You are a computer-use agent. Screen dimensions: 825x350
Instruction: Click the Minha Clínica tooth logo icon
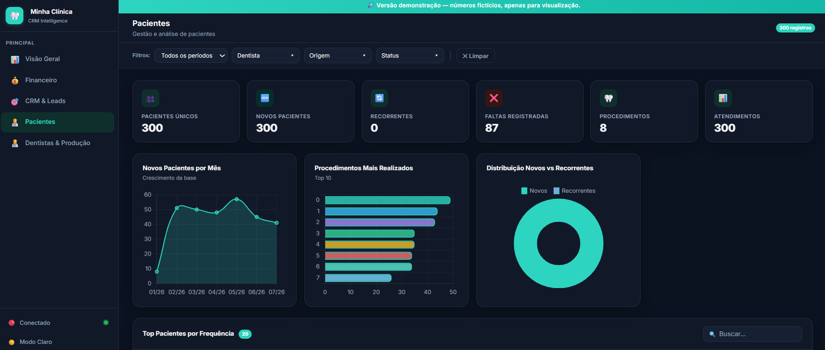pyautogui.click(x=15, y=16)
